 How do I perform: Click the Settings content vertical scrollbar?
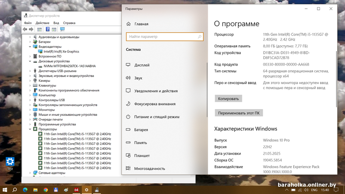click(x=336, y=79)
